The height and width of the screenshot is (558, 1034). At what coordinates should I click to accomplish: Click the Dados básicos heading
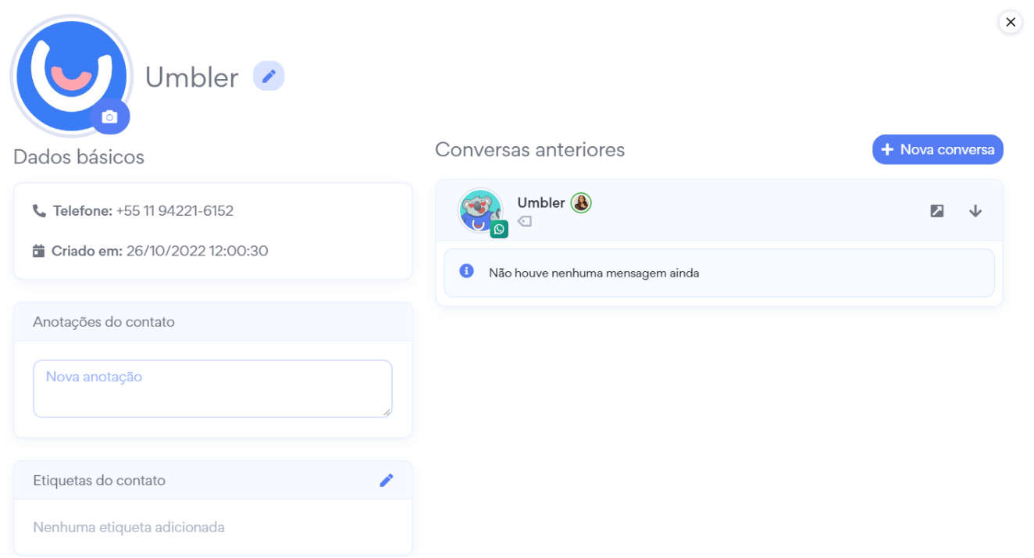tap(79, 157)
